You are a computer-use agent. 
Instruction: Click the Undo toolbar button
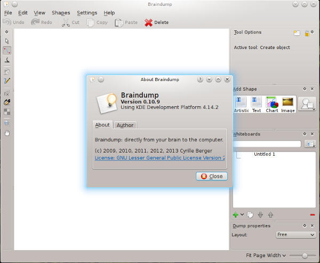(x=14, y=22)
